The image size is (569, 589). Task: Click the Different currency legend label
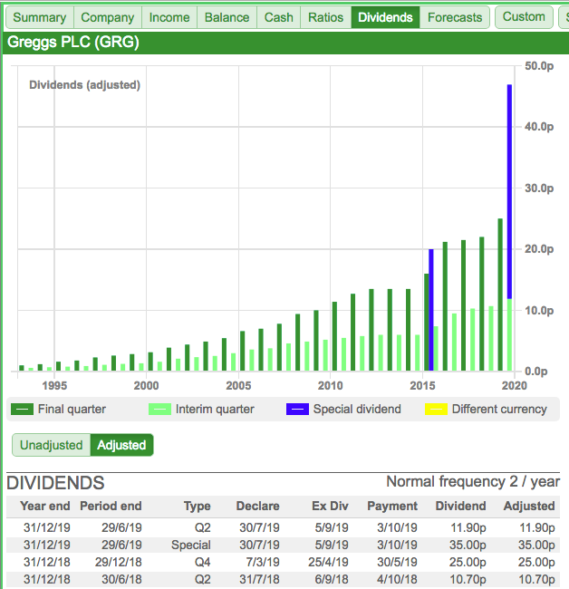pos(499,409)
